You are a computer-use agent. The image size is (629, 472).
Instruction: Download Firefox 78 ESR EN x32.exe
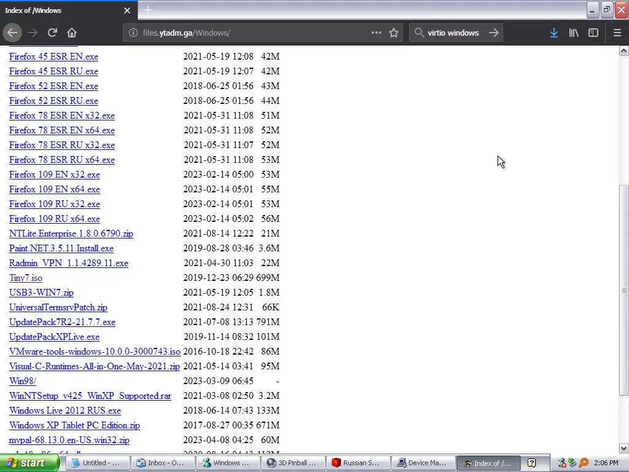click(62, 116)
